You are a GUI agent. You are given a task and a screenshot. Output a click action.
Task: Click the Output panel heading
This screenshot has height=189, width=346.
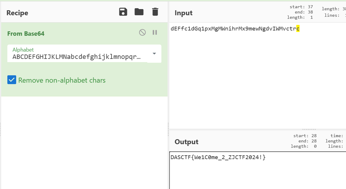[x=186, y=142]
